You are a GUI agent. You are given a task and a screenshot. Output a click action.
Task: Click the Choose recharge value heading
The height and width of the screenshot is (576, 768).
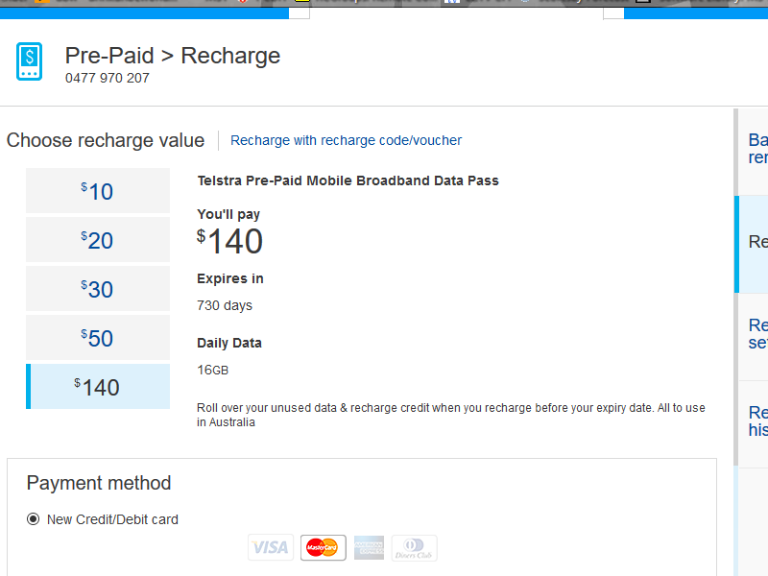pos(106,140)
